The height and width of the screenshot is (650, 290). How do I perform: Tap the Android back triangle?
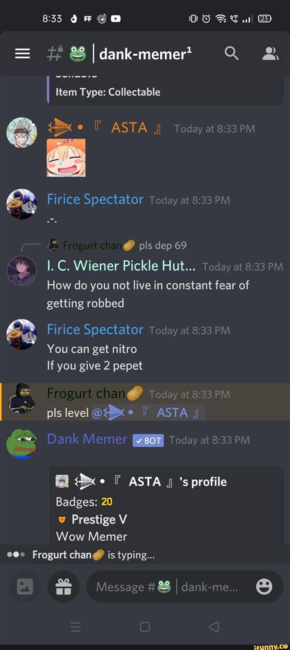coord(214,627)
